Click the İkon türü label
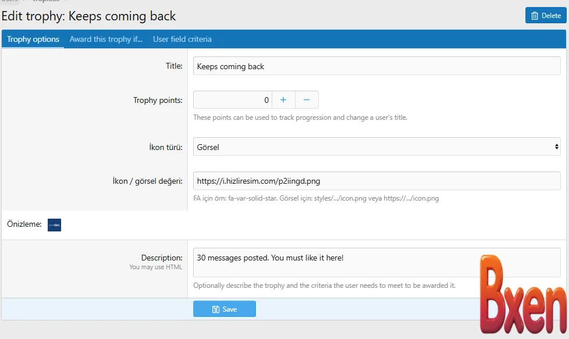The width and height of the screenshot is (569, 339). (166, 147)
